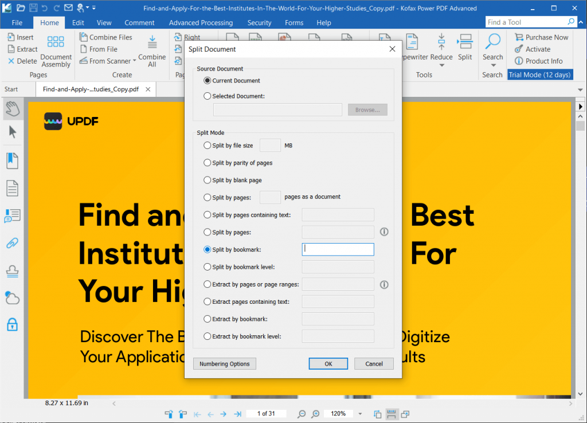
Task: Open the Search tool
Action: pos(492,49)
